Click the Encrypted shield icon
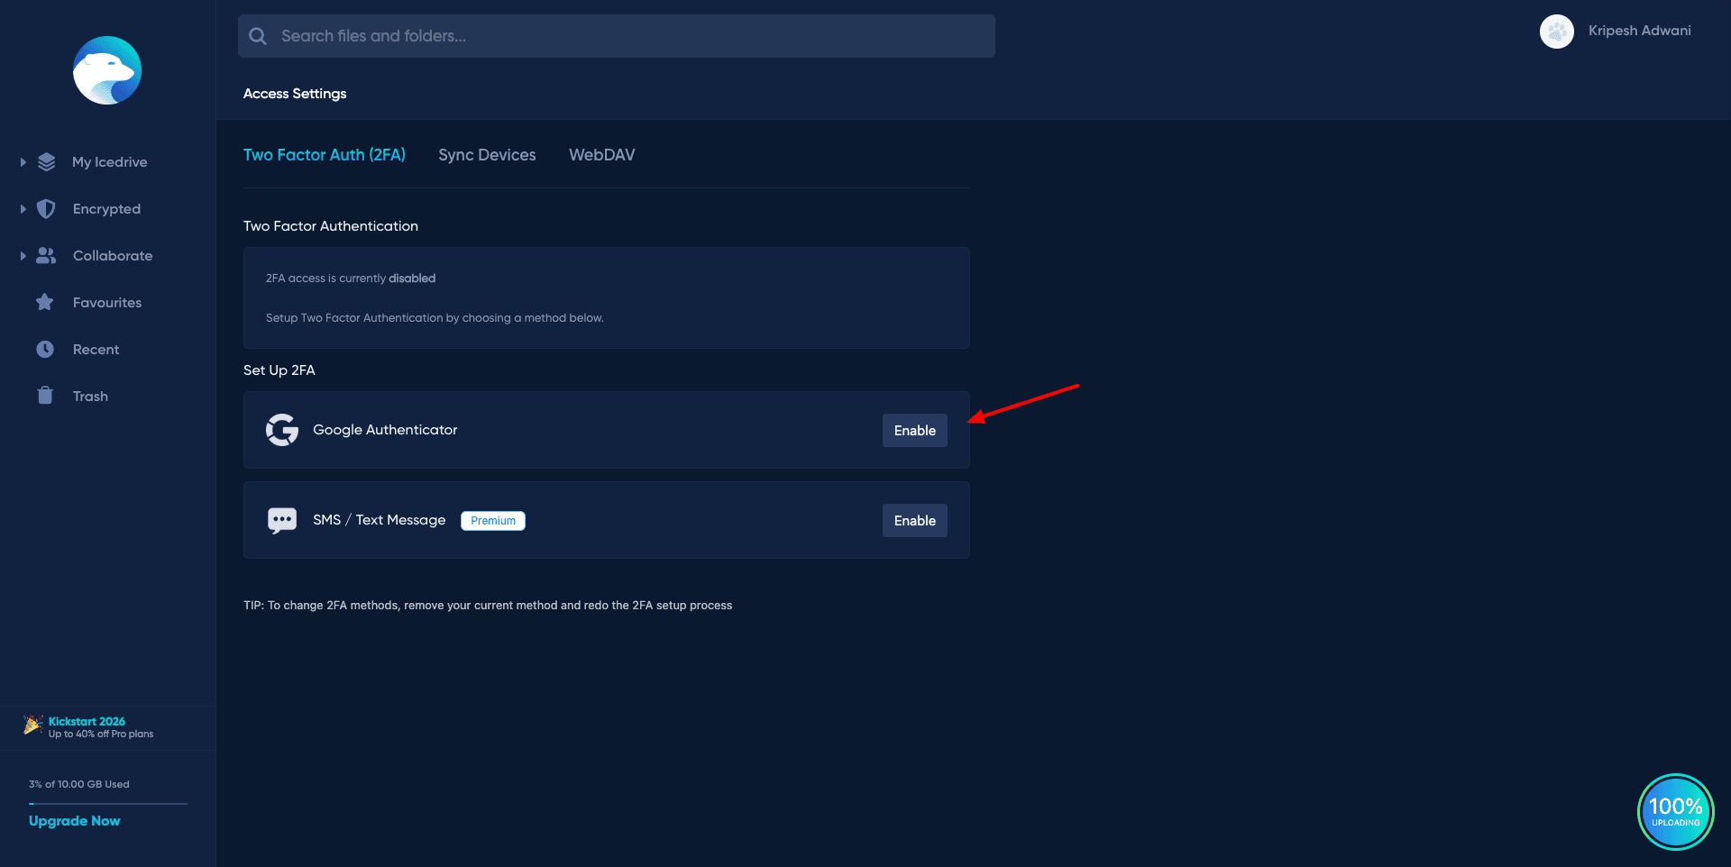This screenshot has height=867, width=1731. (x=46, y=209)
